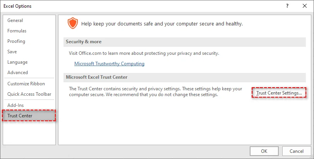
Task: Click the Security & more section header
Action: 84,42
